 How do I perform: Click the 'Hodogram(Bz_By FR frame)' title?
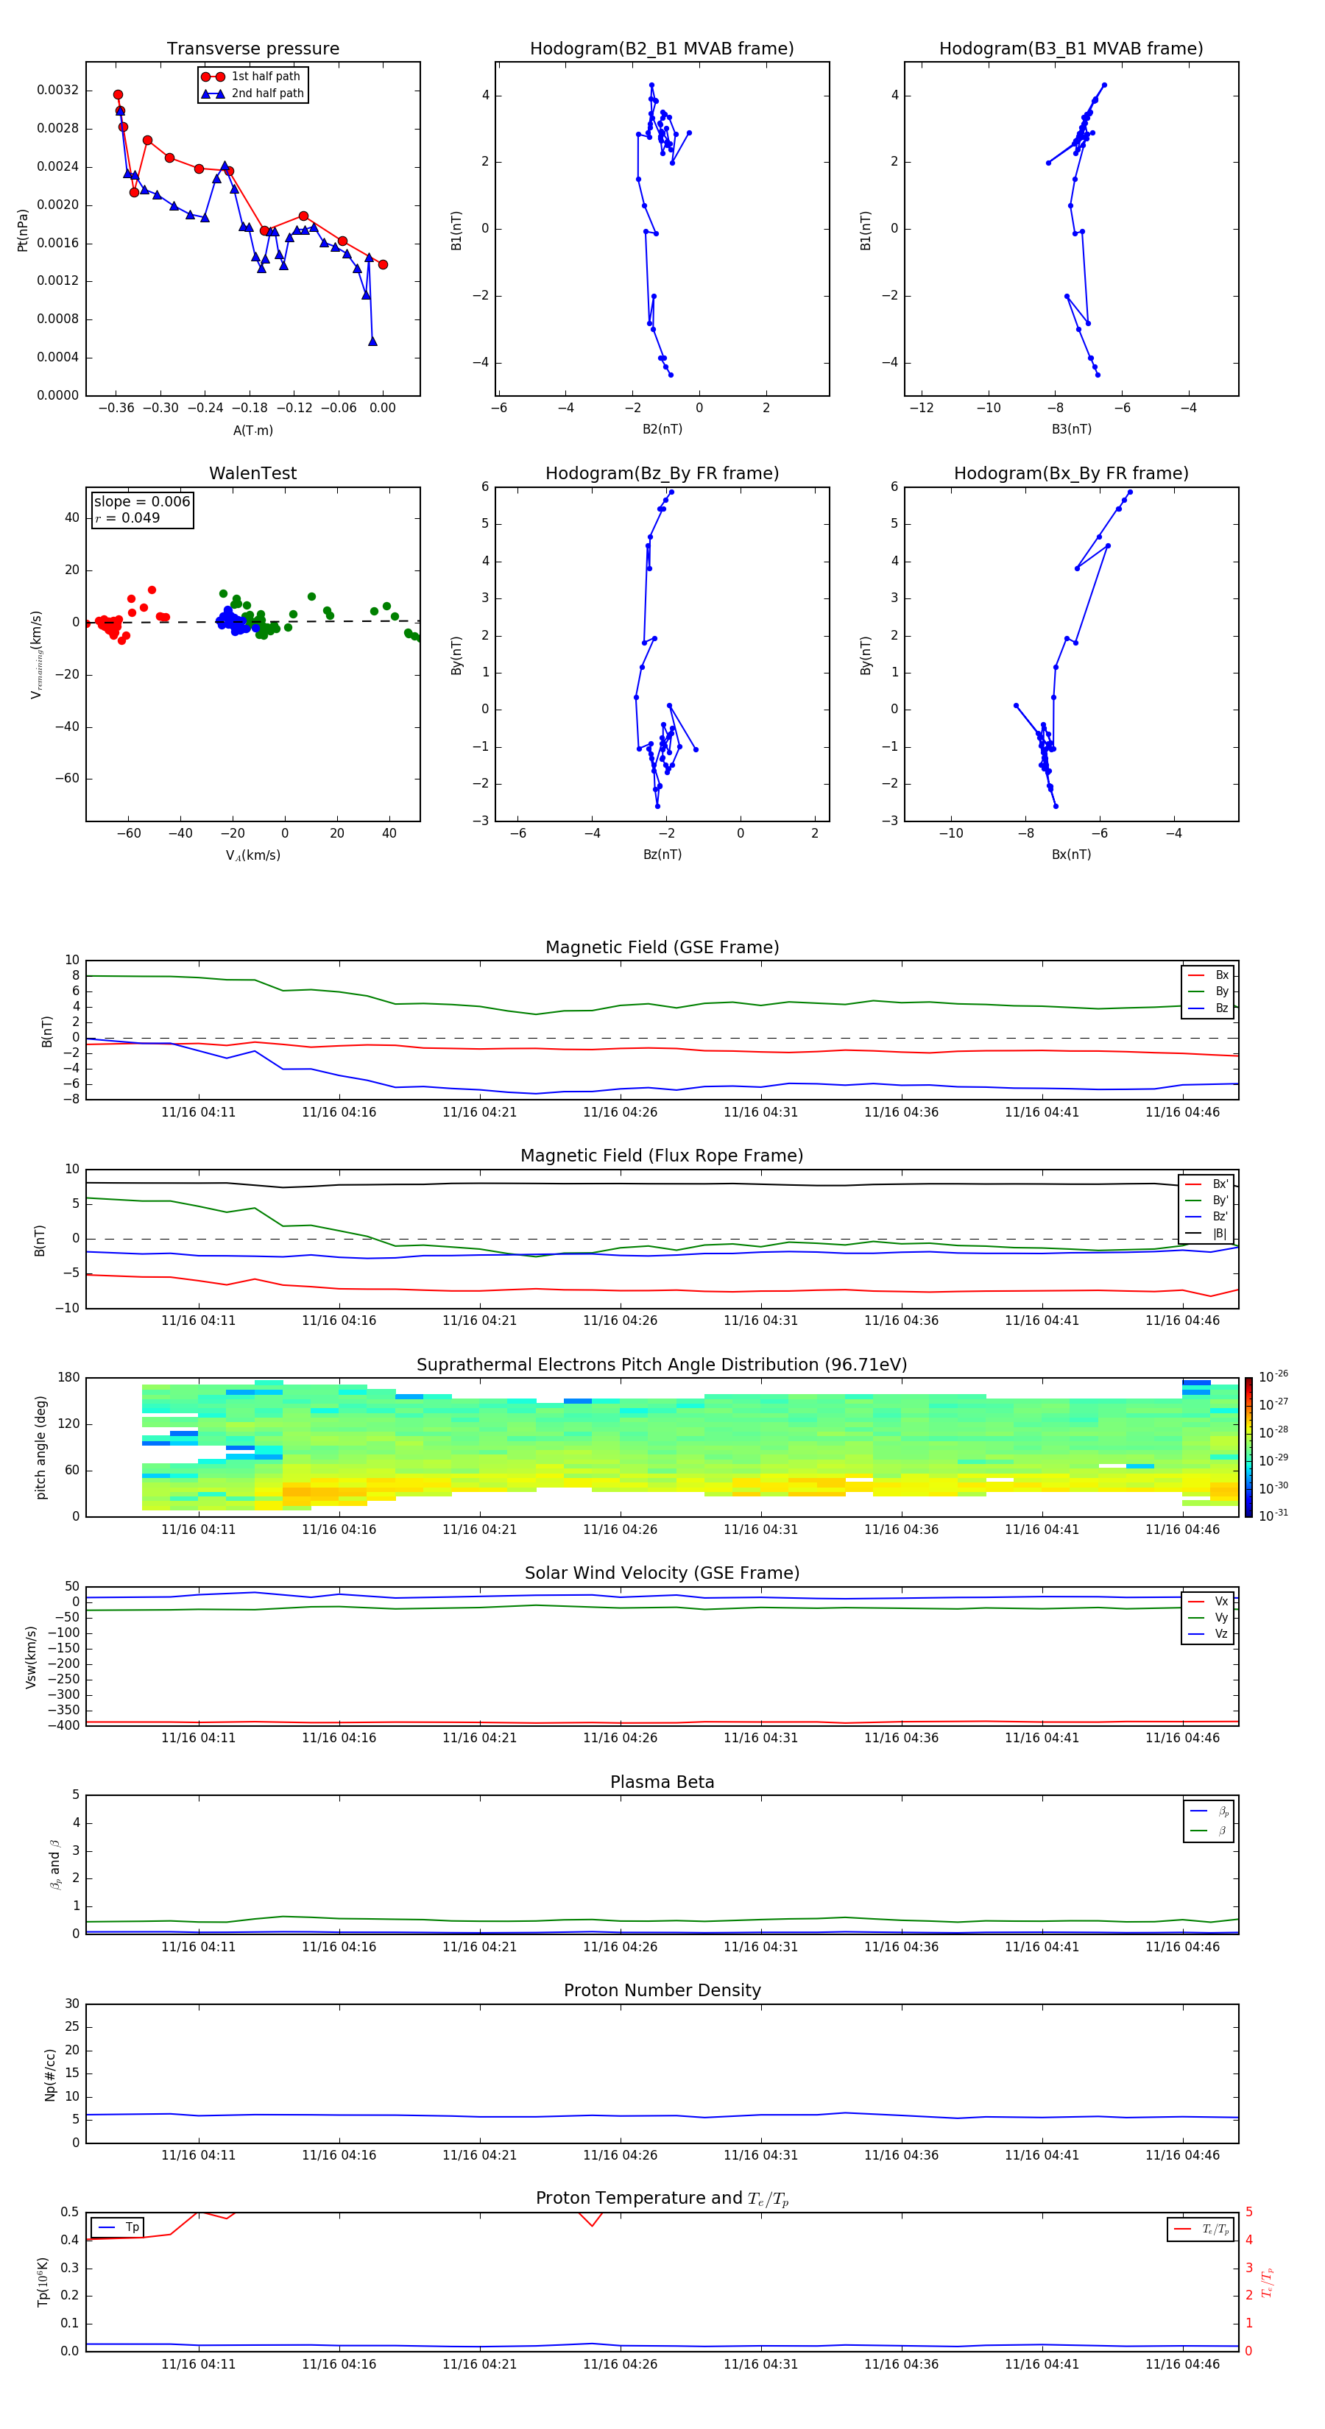(x=662, y=473)
